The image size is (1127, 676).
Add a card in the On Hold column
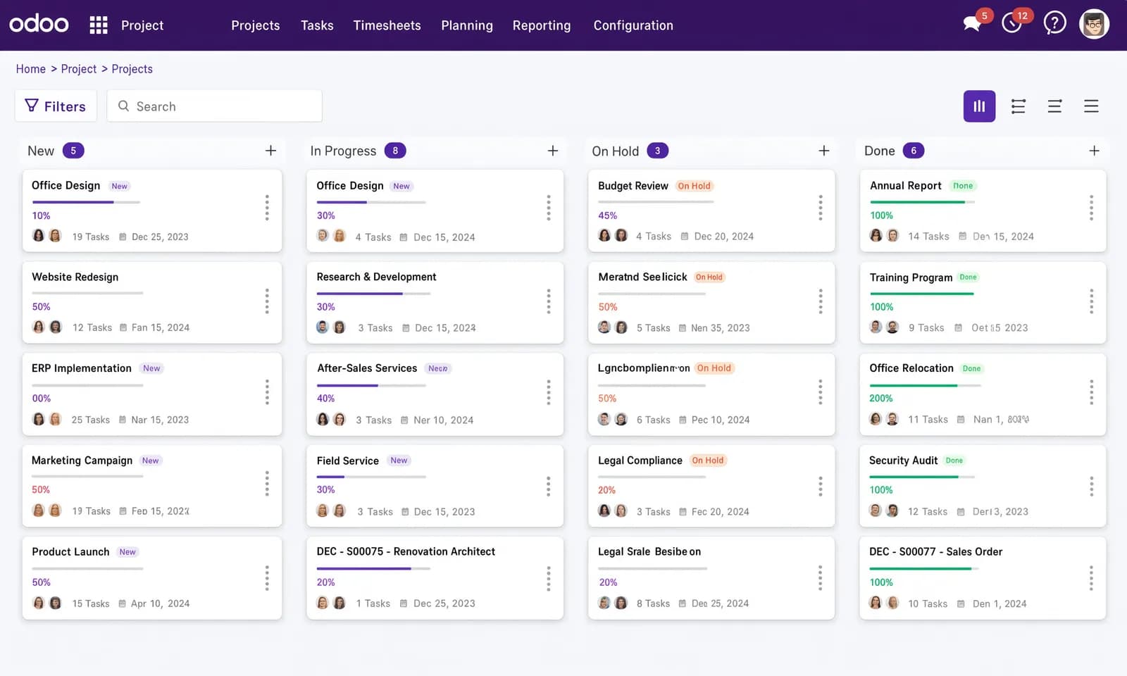pyautogui.click(x=824, y=151)
